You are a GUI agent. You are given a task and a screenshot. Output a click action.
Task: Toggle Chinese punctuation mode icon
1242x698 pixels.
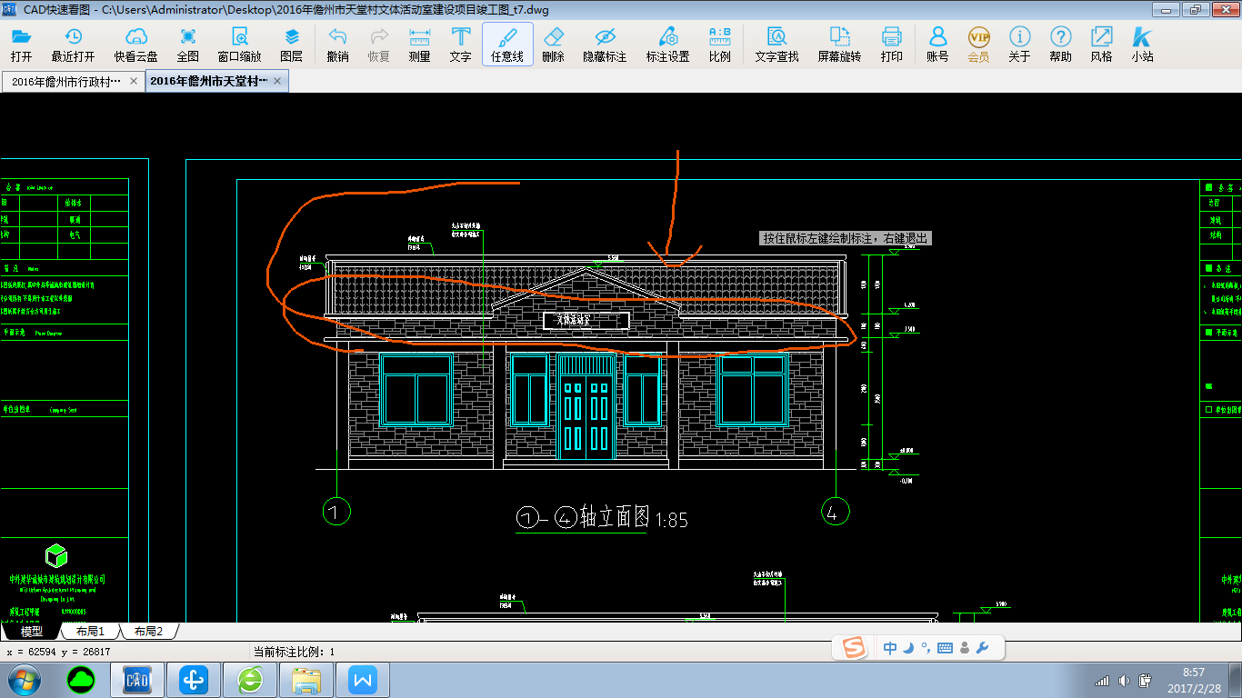pyautogui.click(x=926, y=648)
